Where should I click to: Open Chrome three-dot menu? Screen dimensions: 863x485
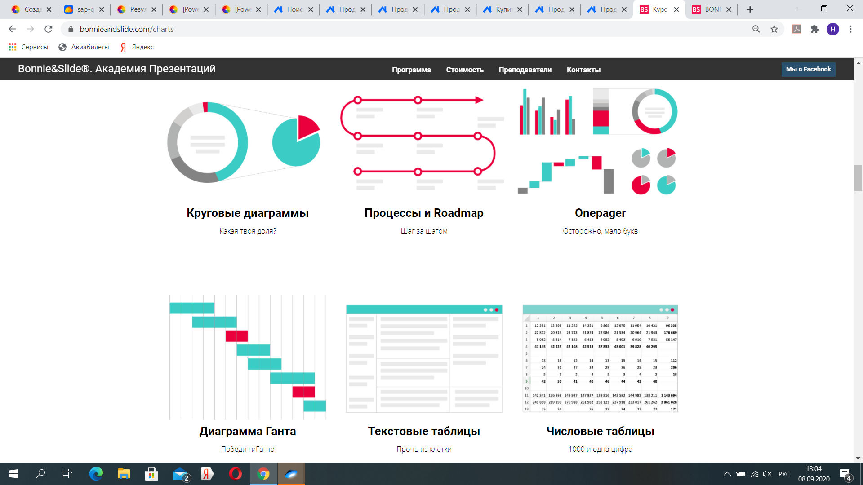pos(850,29)
